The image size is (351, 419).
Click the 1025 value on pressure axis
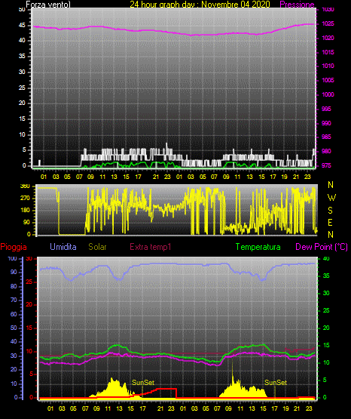pyautogui.click(x=328, y=24)
